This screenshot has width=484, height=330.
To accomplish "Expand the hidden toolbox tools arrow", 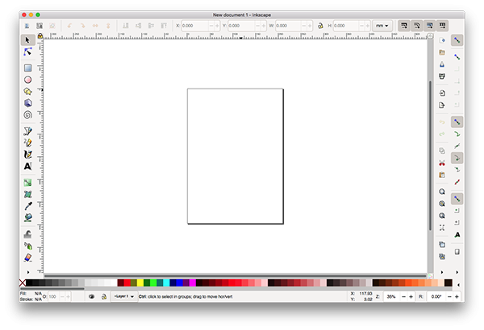I will (28, 272).
